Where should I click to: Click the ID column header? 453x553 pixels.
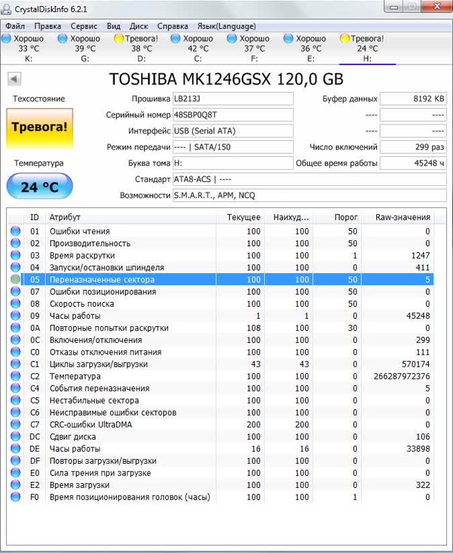pos(34,217)
